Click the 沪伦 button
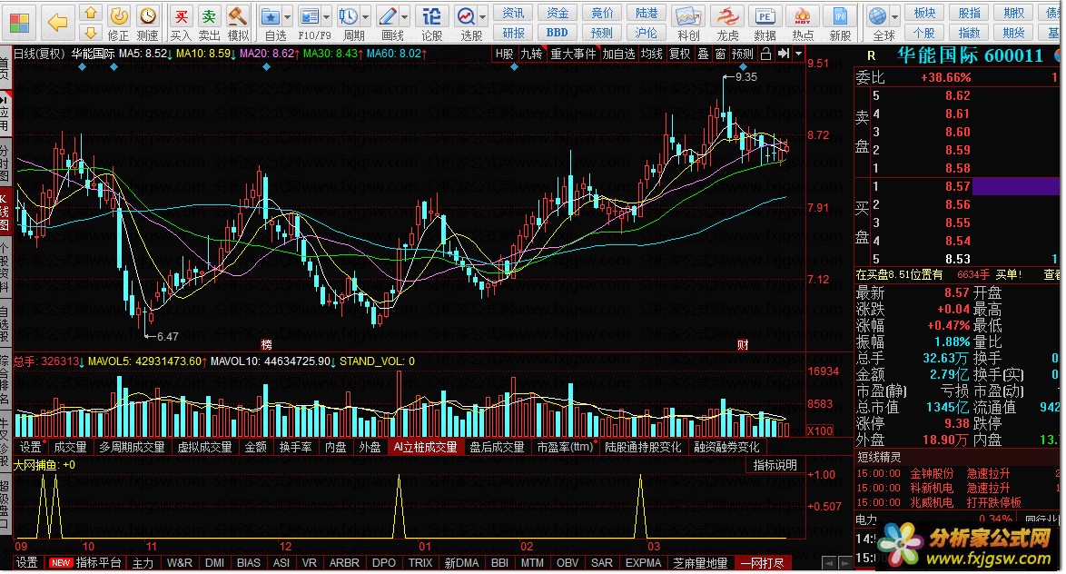The width and height of the screenshot is (1066, 574). point(646,32)
